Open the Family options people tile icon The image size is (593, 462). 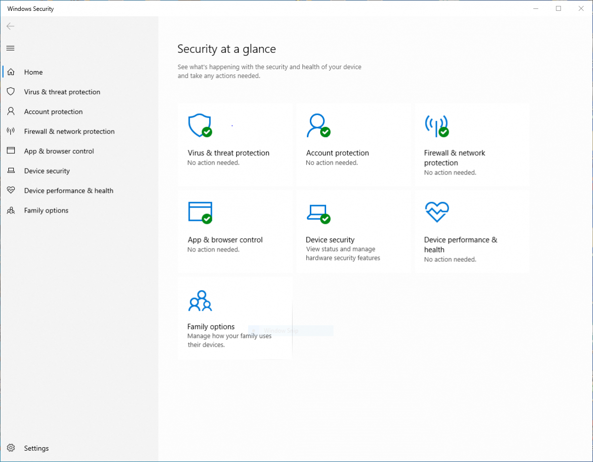(x=200, y=301)
